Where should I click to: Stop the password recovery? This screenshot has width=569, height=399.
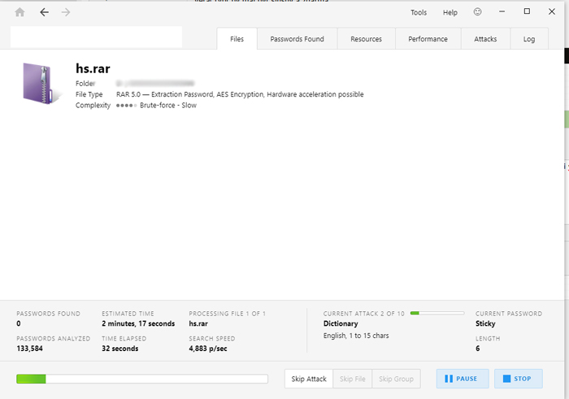point(519,379)
